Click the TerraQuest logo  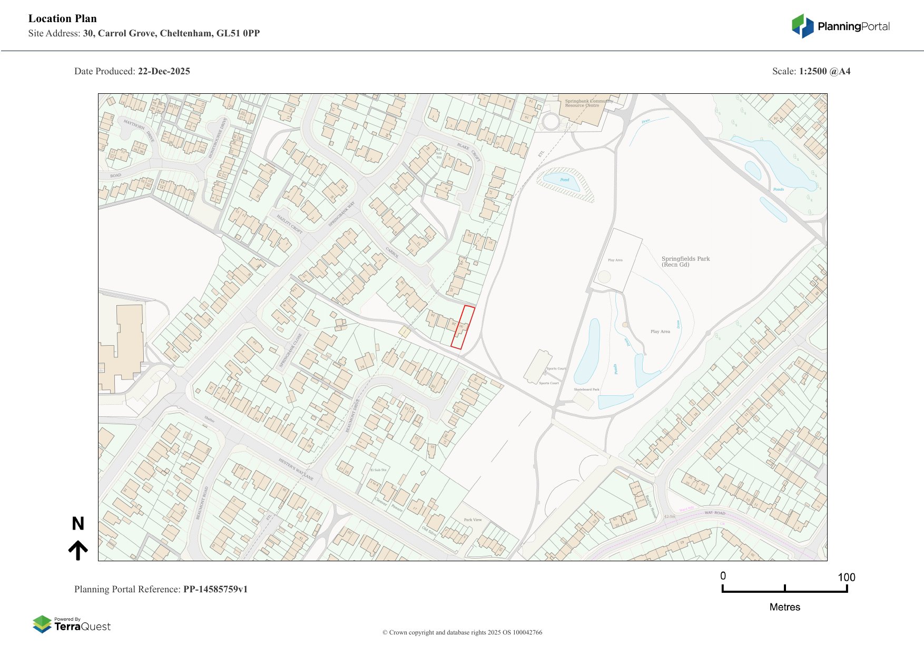tap(72, 624)
